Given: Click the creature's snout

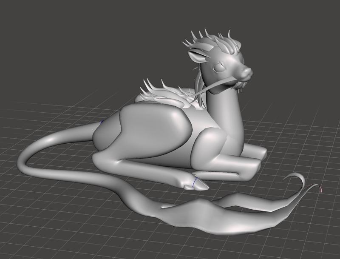Looking at the screenshot, I should click(x=246, y=72).
